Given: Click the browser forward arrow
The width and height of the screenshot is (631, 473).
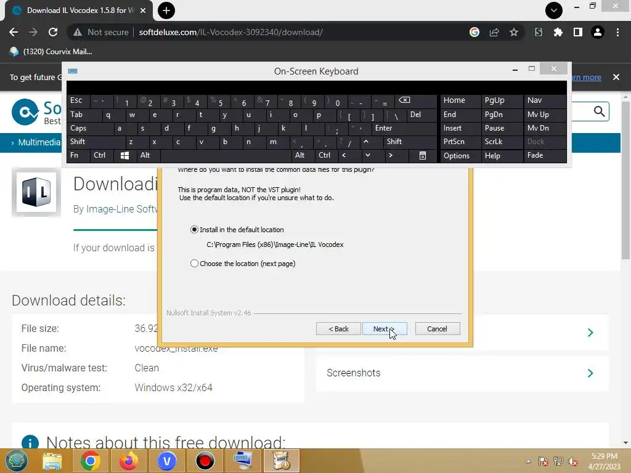Looking at the screenshot, I should tap(33, 32).
